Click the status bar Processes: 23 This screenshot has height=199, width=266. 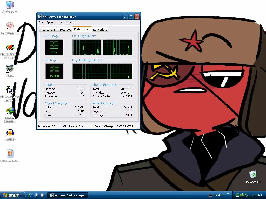point(46,126)
